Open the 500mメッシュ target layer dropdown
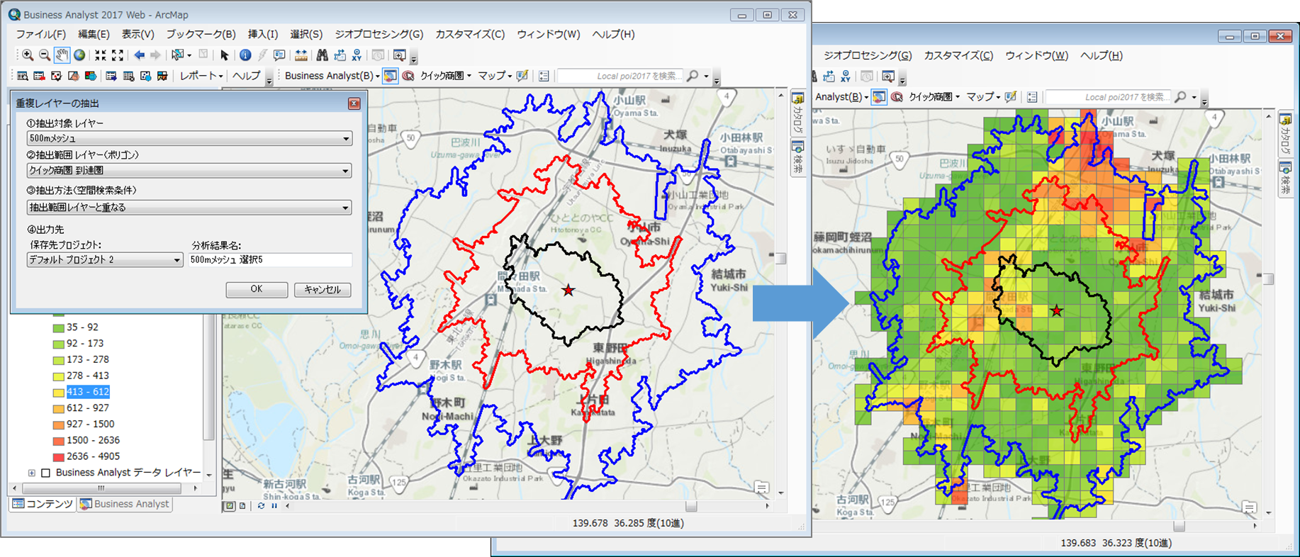The image size is (1300, 557). 346,139
